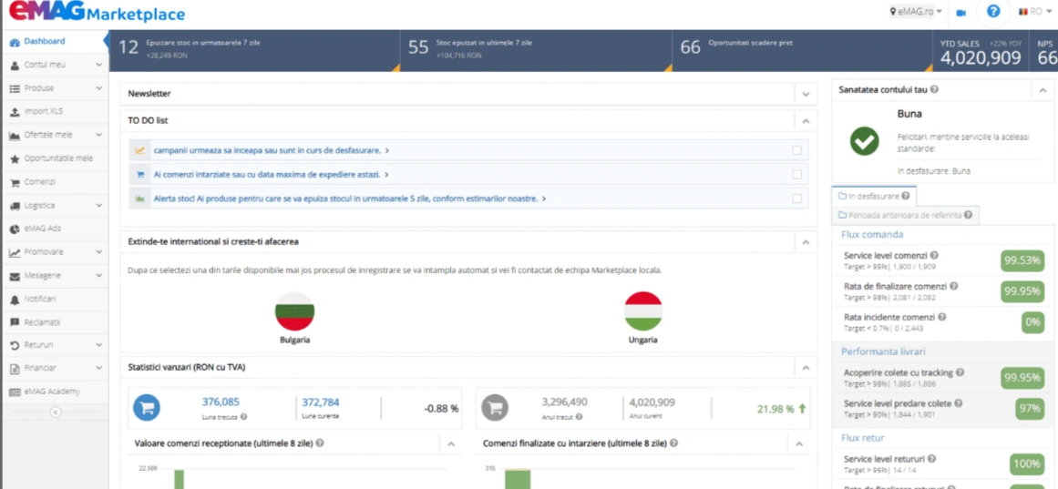This screenshot has width=1058, height=489.
Task: Click help icon next to Sanatatea contului tau
Action: 934,90
